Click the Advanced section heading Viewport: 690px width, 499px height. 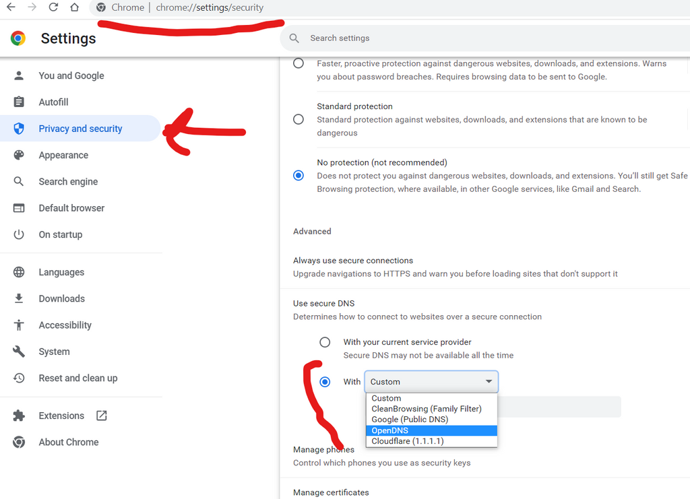pyautogui.click(x=312, y=231)
